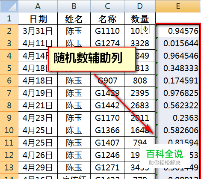Click the 名称 header cell
Image resolution: width=201 pixels, height=179 pixels.
[107, 18]
